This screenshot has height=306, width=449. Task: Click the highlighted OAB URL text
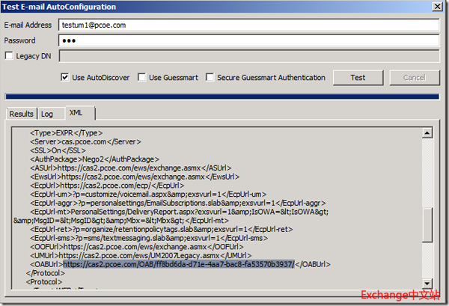[179, 264]
